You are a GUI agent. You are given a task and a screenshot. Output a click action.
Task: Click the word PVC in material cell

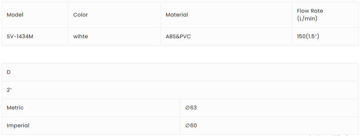pos(185,37)
